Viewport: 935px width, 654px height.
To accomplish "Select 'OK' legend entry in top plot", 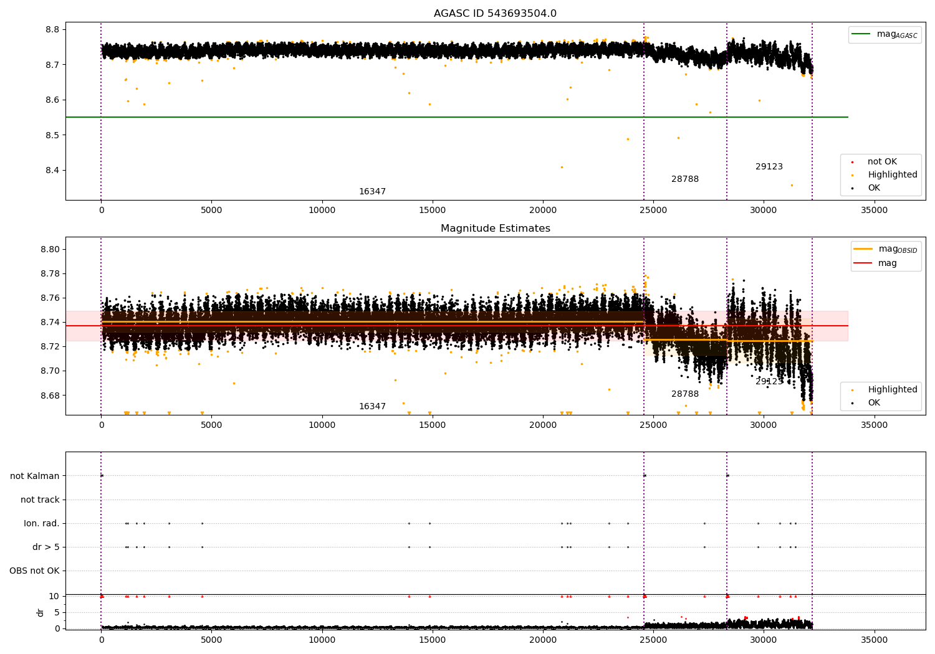I will (874, 188).
